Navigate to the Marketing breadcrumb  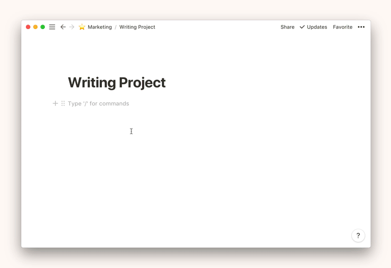[99, 27]
